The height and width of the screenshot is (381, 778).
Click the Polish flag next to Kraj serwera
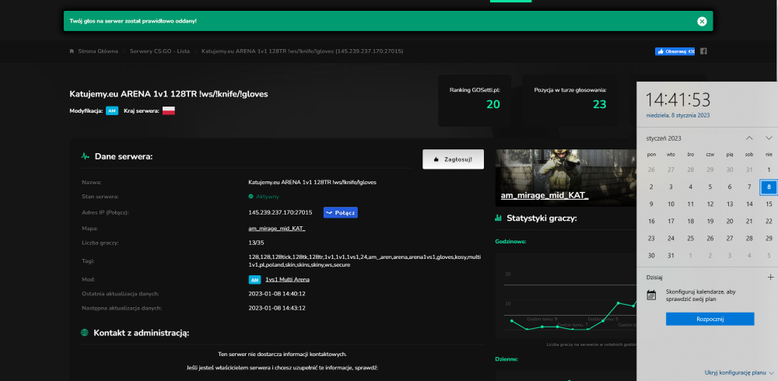pyautogui.click(x=169, y=110)
